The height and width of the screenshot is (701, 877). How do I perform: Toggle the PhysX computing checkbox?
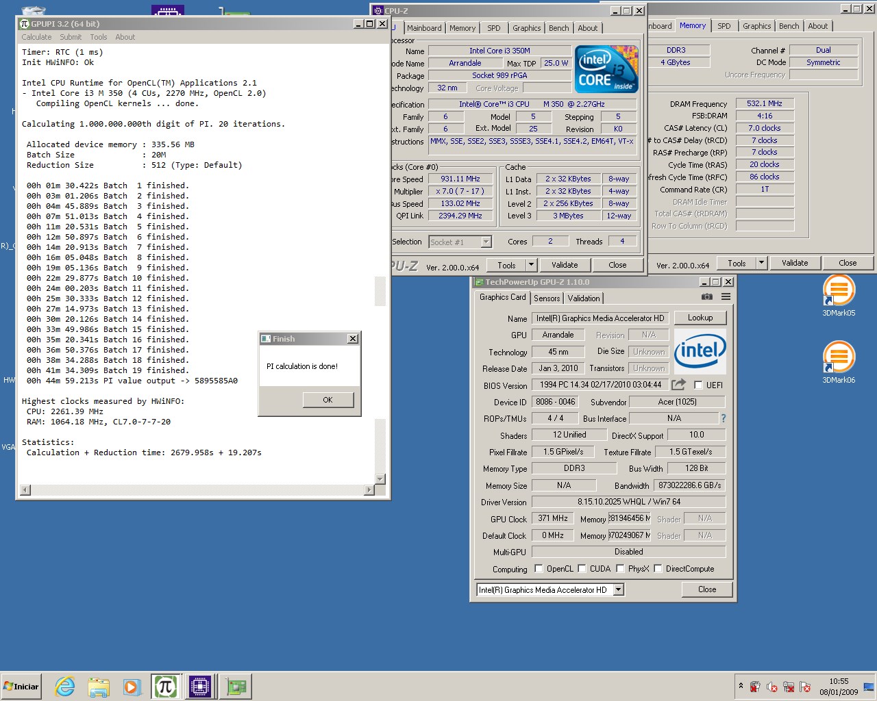point(620,568)
